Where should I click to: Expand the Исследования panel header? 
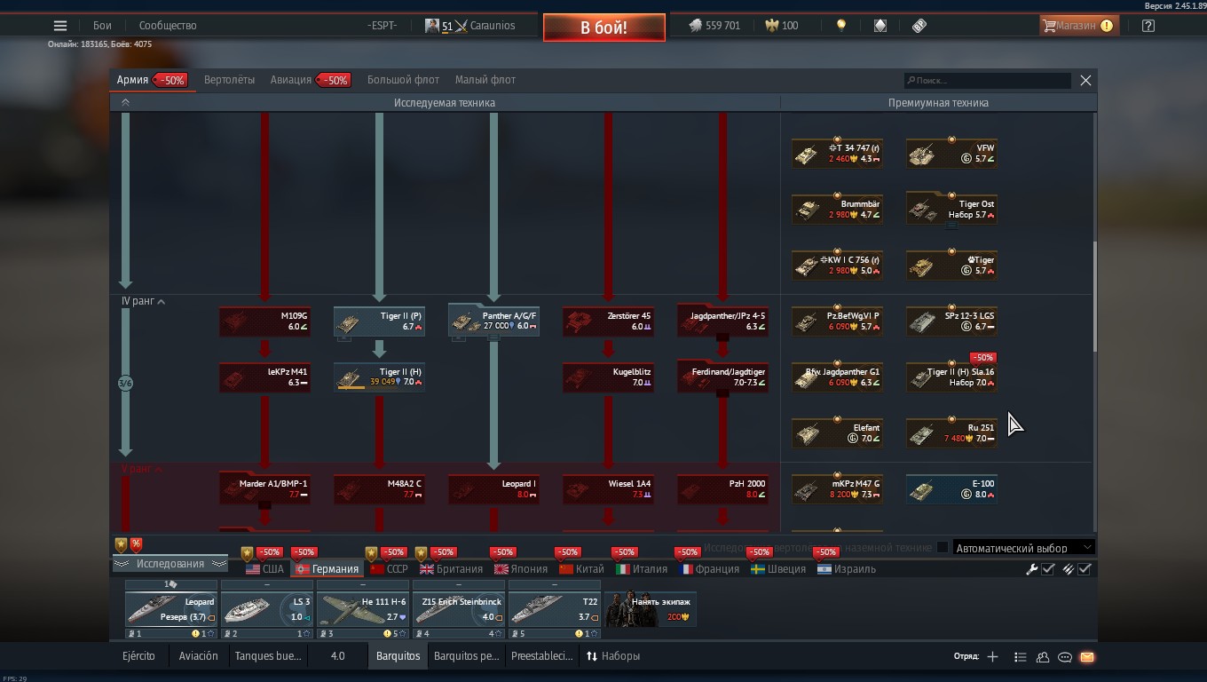point(170,564)
